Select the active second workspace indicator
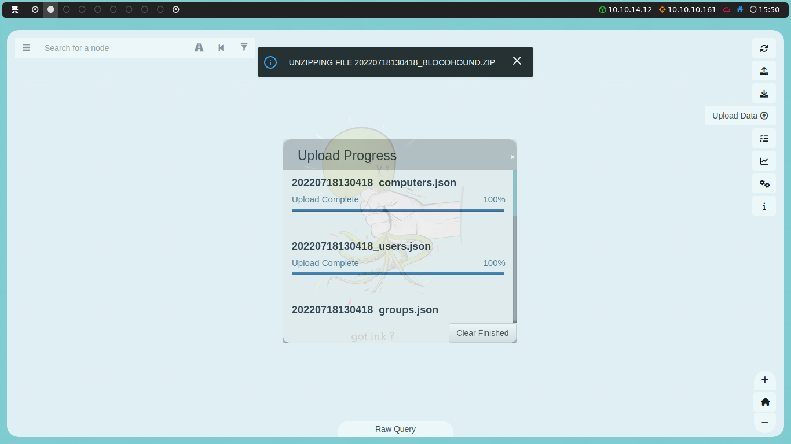 [51, 9]
